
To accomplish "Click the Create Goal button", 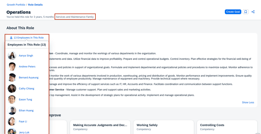I will [233, 12].
